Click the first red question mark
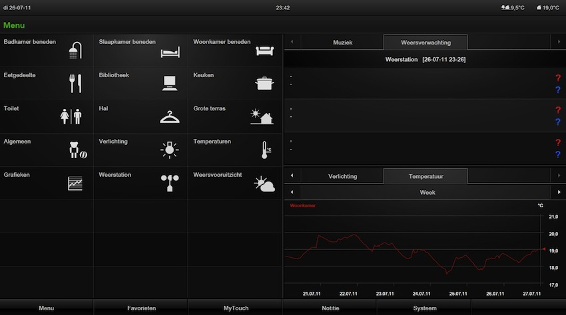Screen dimensions: 566x315 coord(557,78)
